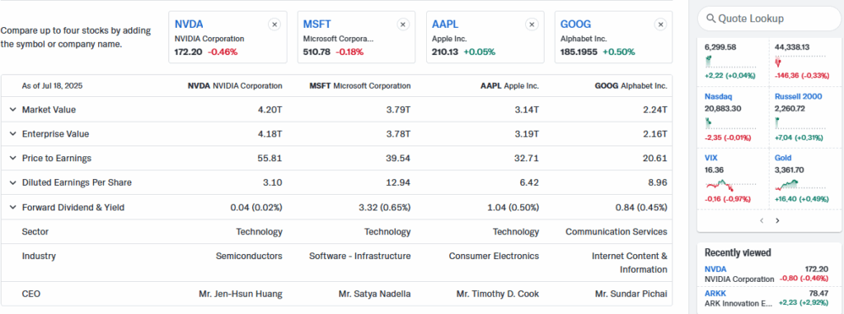Open the Nasdaq index link

point(718,97)
